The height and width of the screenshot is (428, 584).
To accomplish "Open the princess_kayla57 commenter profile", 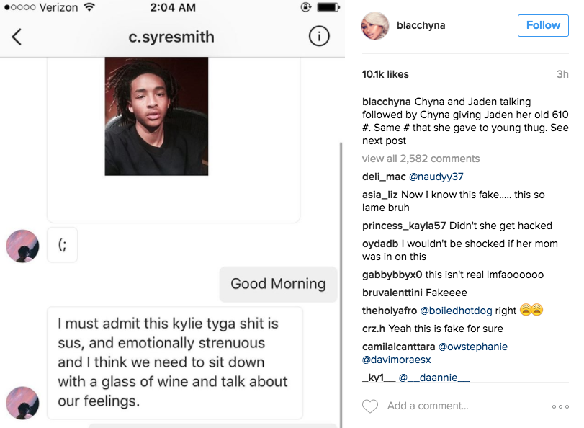I will [x=404, y=226].
